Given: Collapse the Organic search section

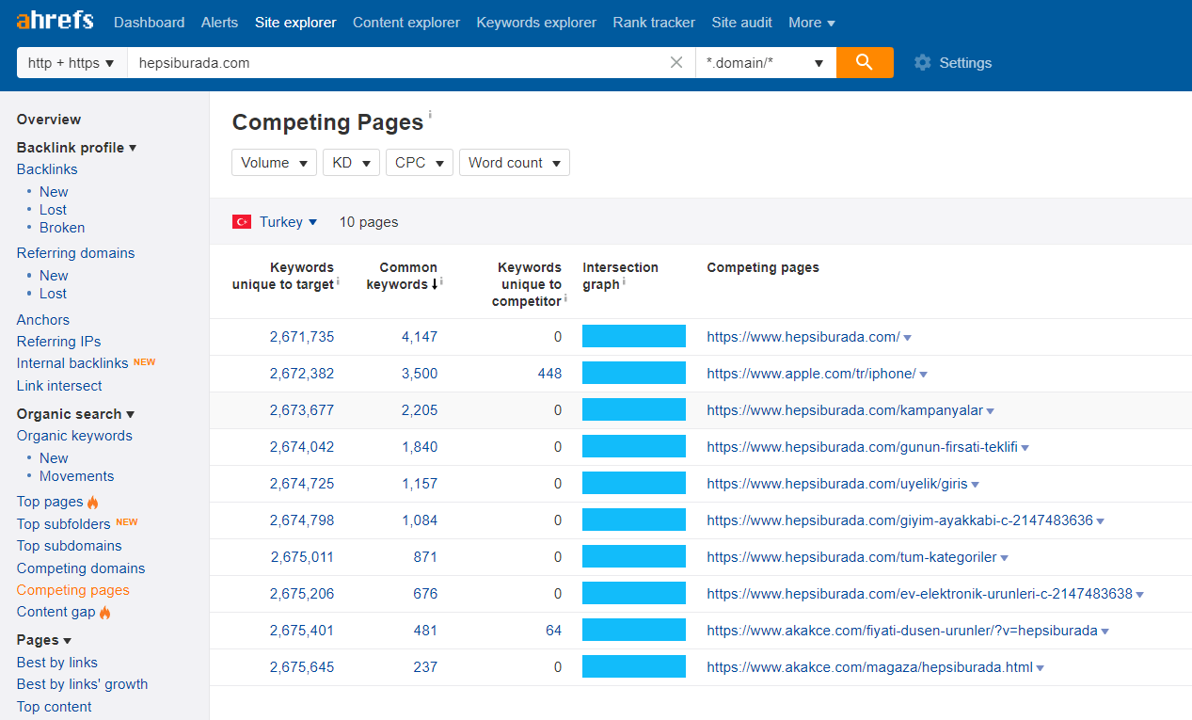Looking at the screenshot, I should point(75,414).
